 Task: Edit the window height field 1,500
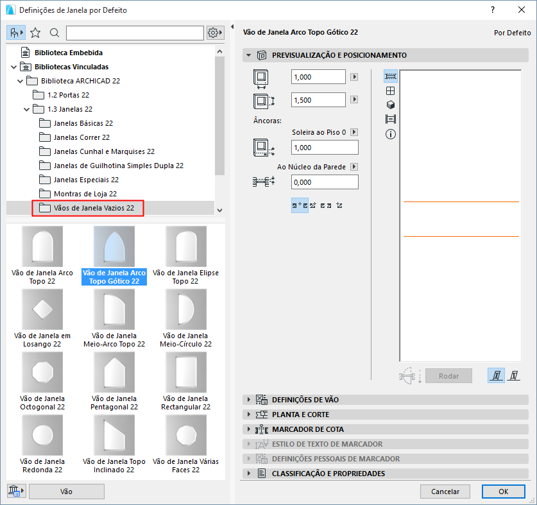pyautogui.click(x=318, y=100)
